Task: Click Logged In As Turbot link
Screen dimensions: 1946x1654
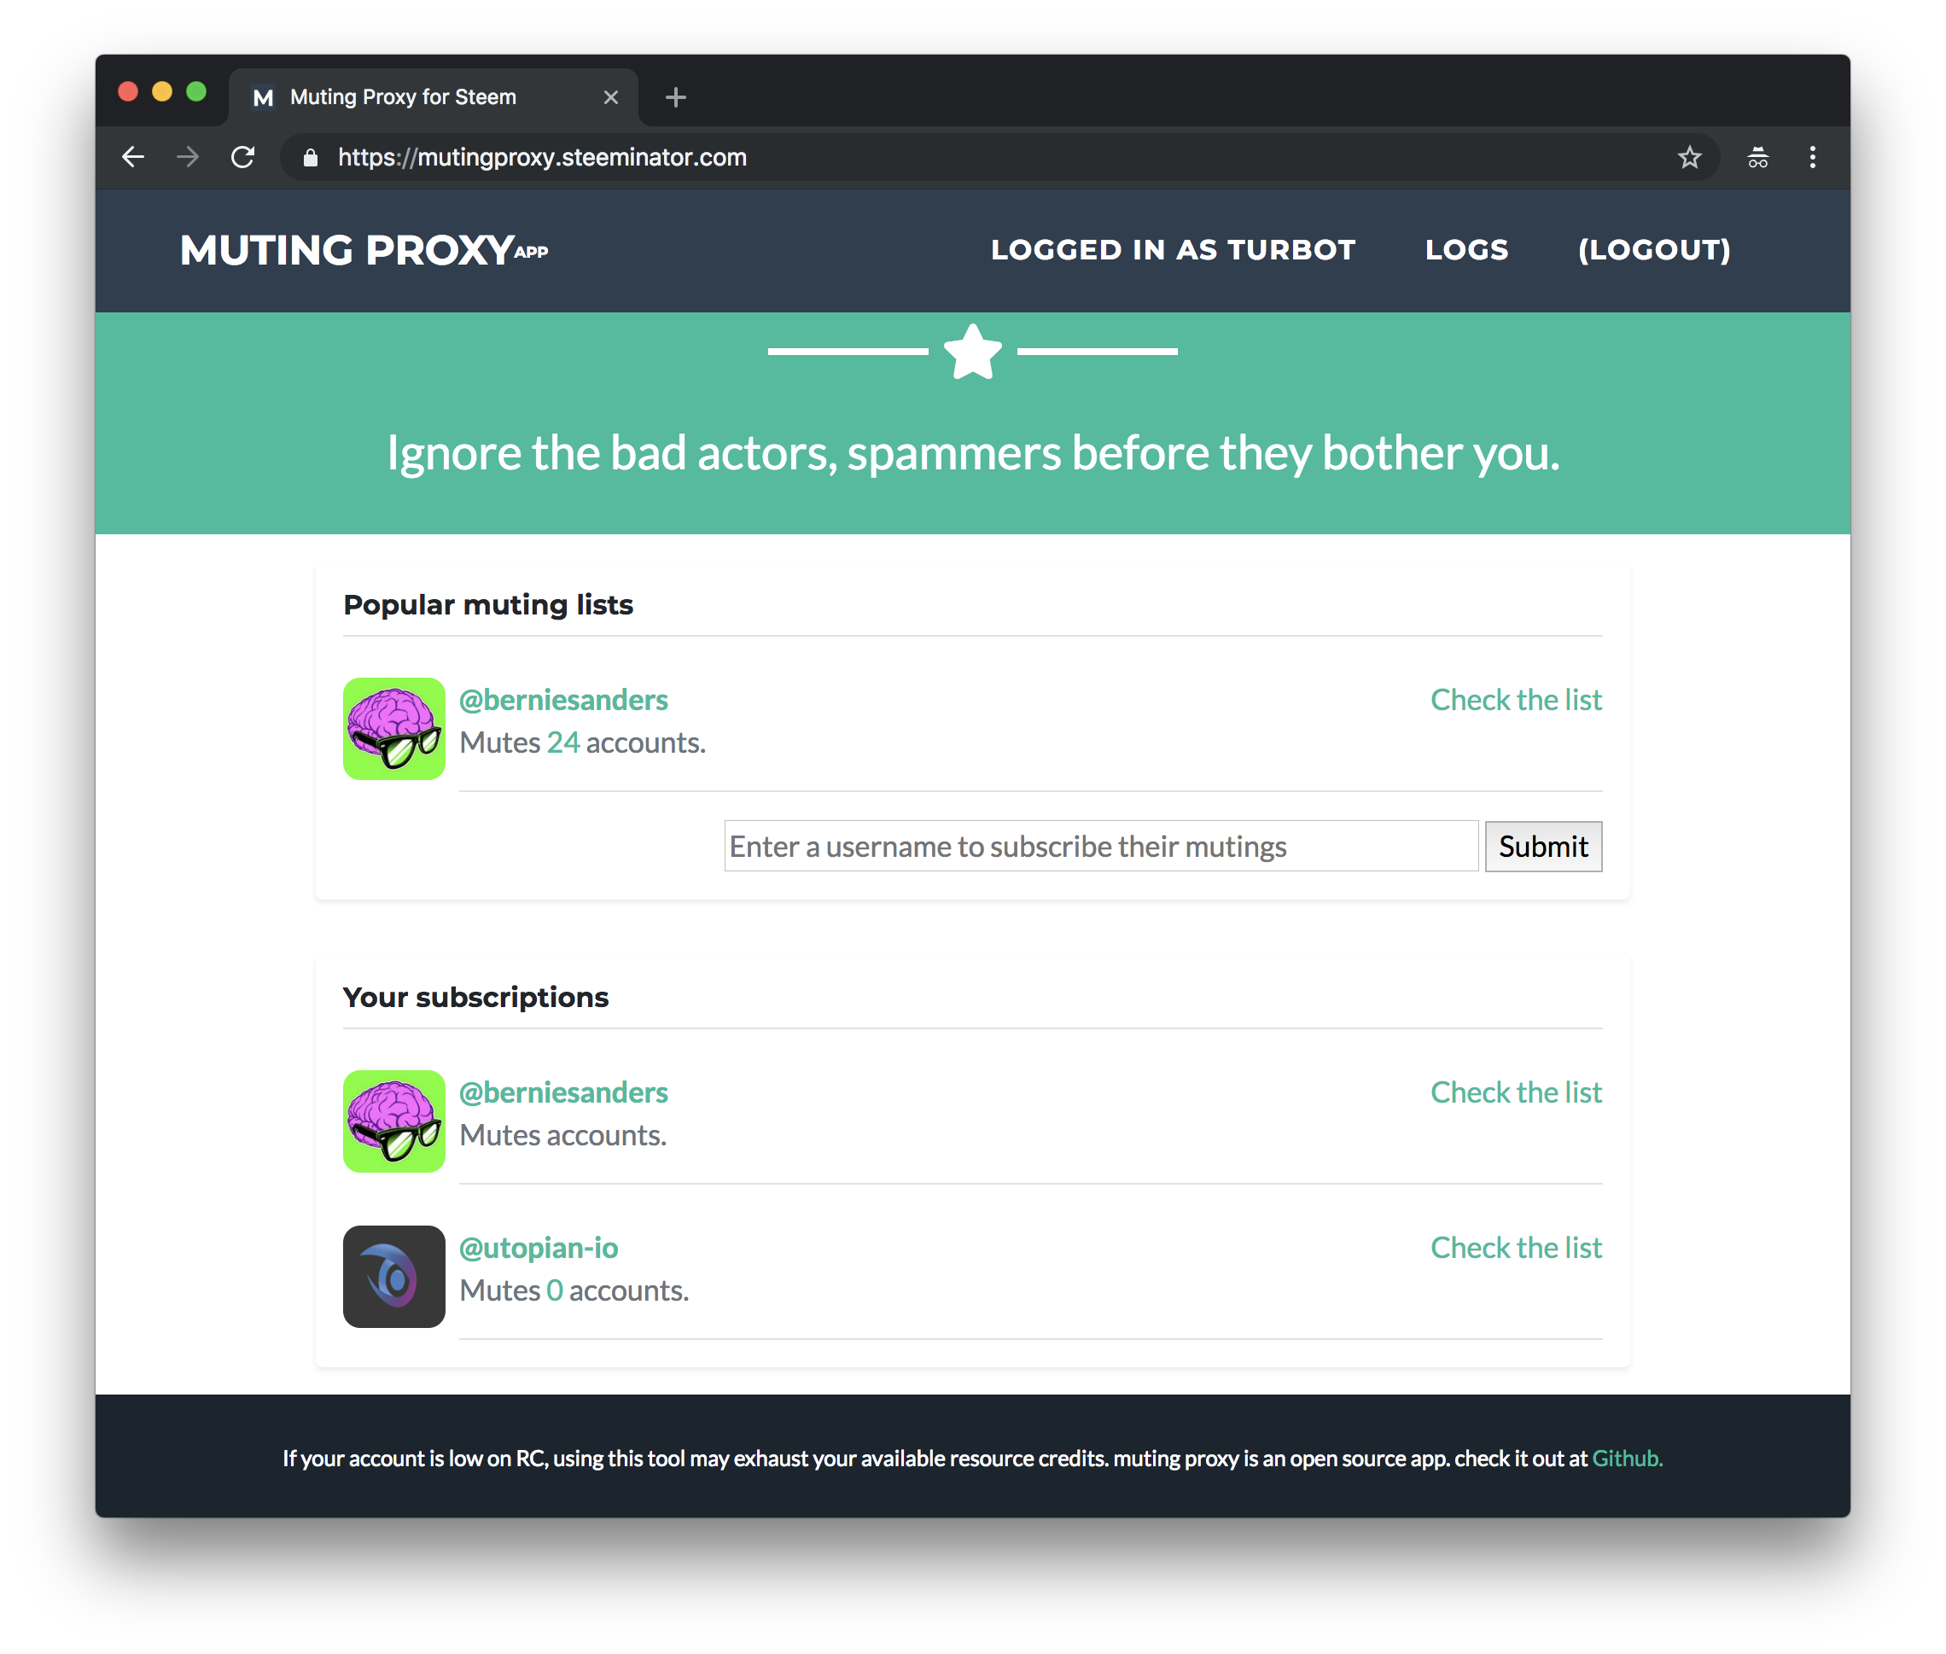Action: (x=1172, y=250)
